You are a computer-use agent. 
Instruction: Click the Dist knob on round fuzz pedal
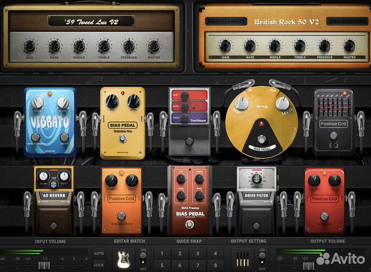[242, 103]
